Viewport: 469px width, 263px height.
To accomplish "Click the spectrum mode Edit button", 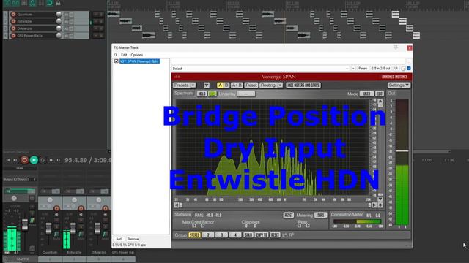I will tap(380, 94).
